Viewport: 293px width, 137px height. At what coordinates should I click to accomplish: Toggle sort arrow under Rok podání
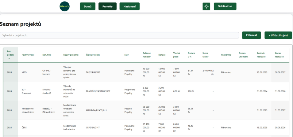(x=9, y=58)
